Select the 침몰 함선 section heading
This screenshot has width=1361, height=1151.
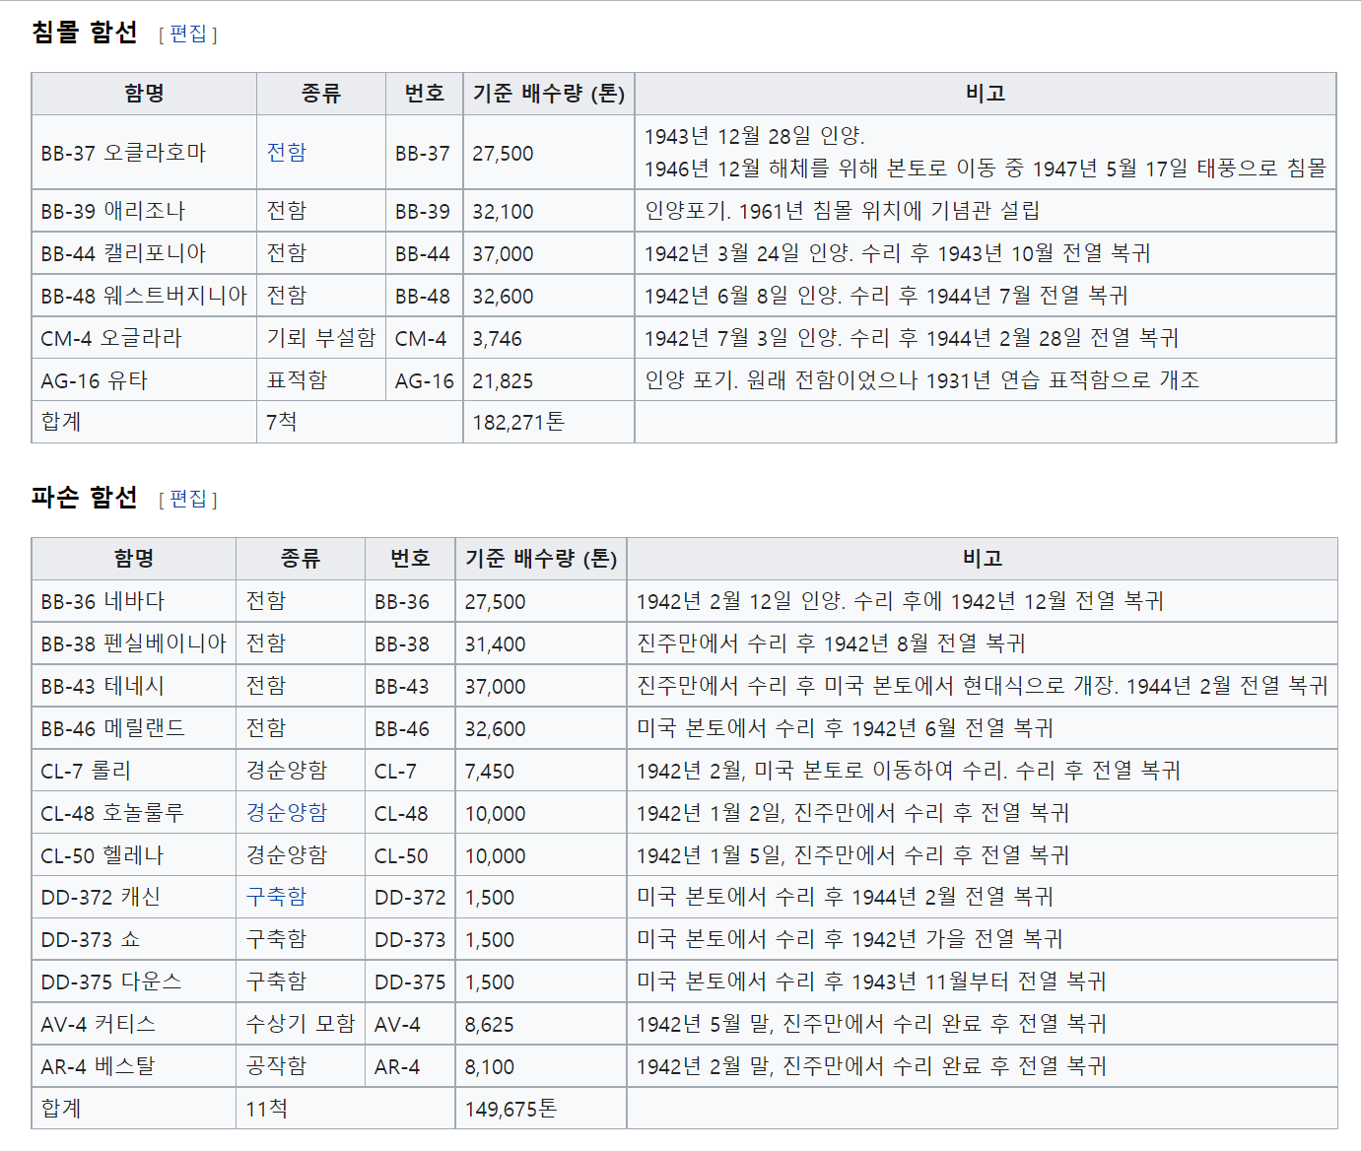[85, 33]
